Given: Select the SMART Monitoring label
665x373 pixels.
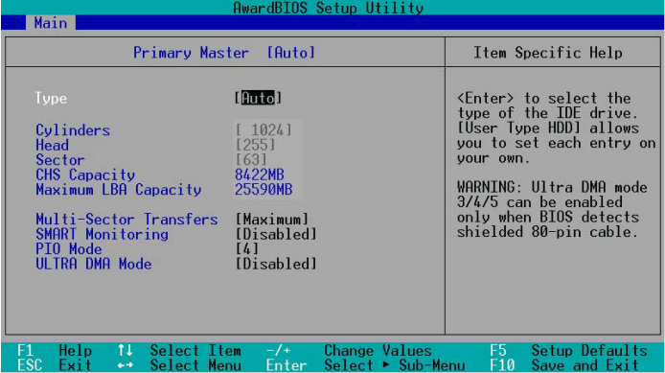Looking at the screenshot, I should pos(102,234).
